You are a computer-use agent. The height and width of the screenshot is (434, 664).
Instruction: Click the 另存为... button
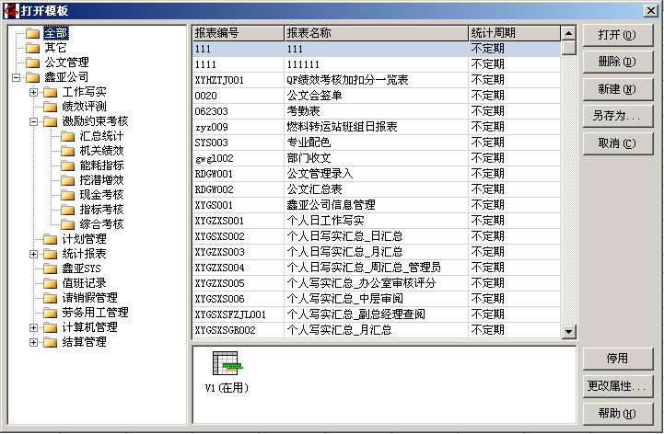(617, 116)
